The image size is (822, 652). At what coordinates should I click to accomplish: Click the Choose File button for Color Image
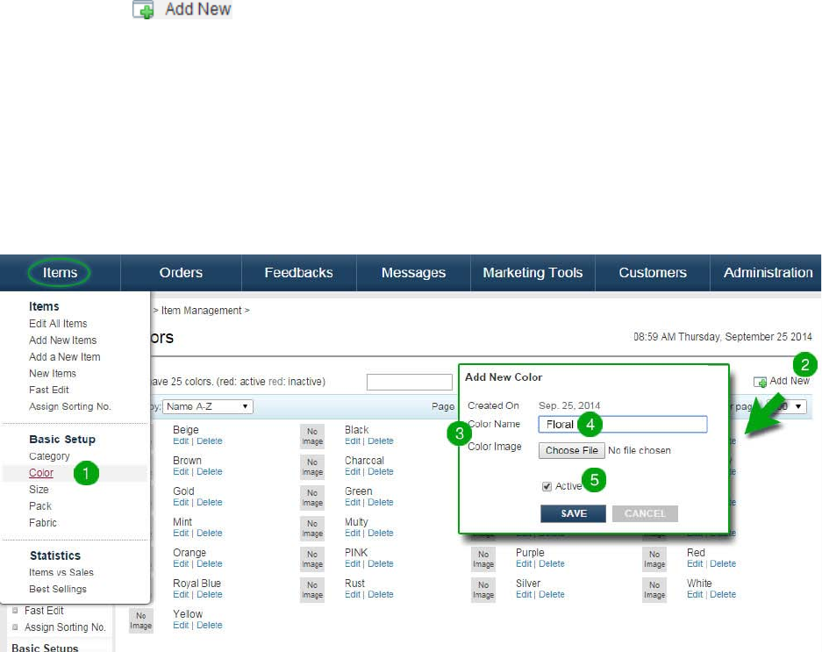(571, 450)
